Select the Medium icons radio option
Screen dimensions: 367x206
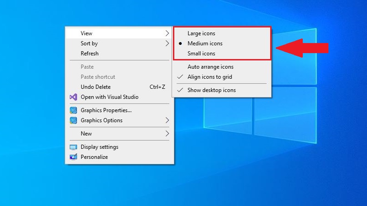point(205,43)
